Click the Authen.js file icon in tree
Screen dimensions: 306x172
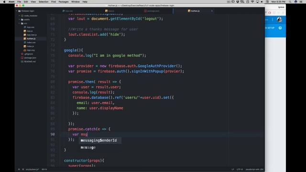[x=25, y=39]
